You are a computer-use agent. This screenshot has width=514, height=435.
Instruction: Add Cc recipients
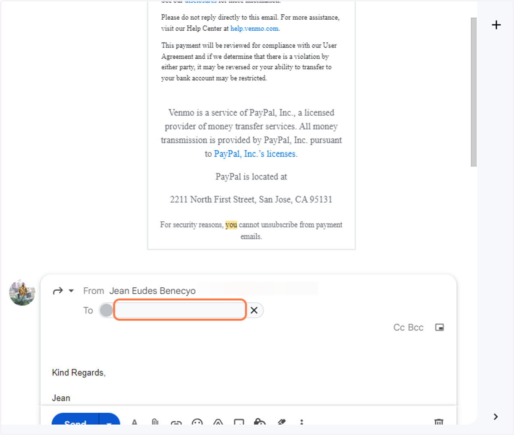399,328
